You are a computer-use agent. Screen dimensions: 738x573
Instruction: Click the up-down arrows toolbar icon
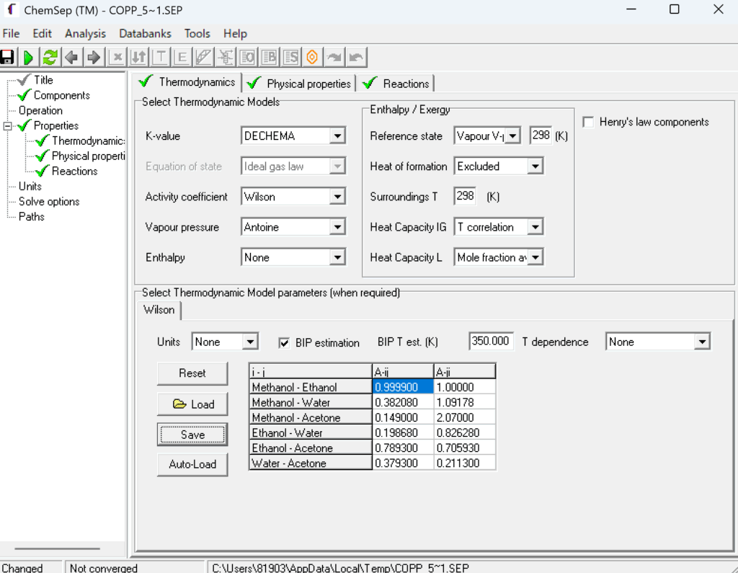[138, 58]
